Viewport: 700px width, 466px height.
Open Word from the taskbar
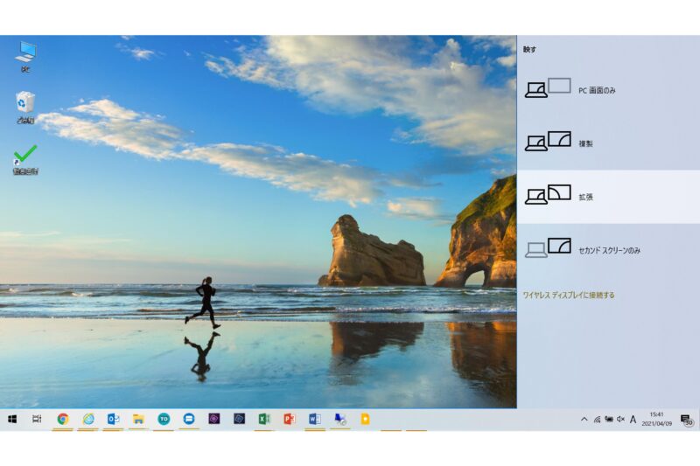click(x=315, y=420)
